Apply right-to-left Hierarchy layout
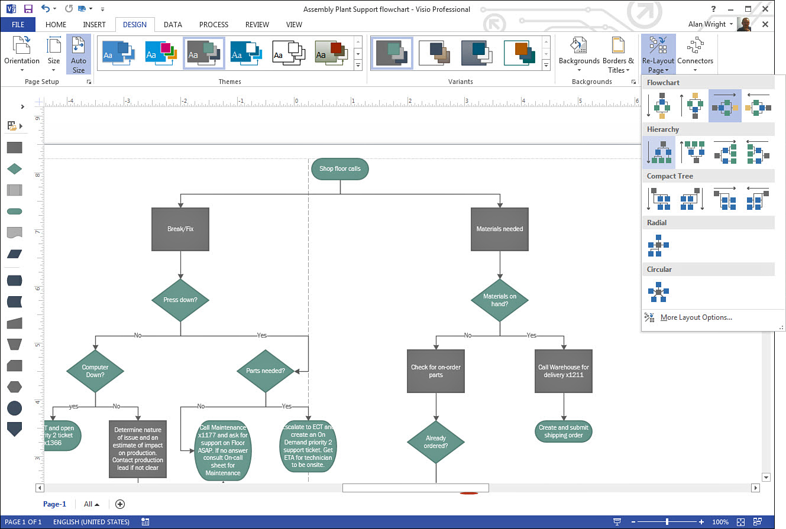 pos(758,152)
